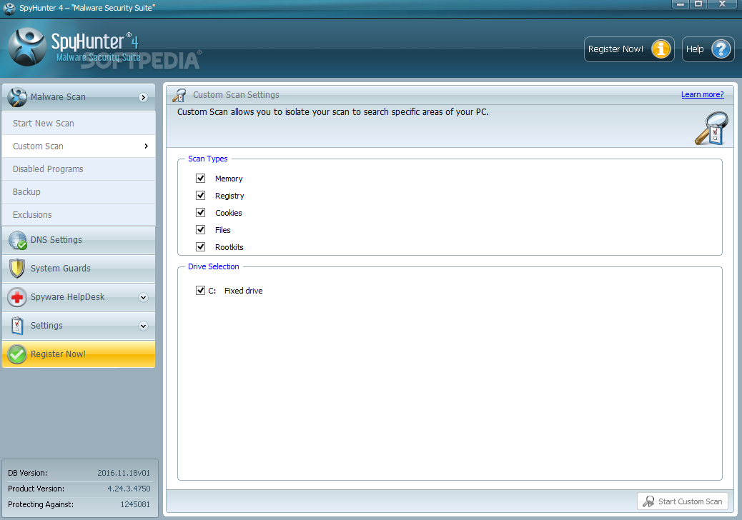The height and width of the screenshot is (520, 742).
Task: Click the System Guards shield icon
Action: 17,268
